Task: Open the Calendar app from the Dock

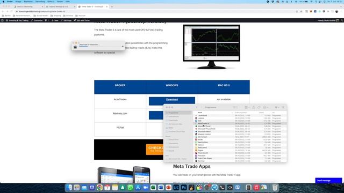Action: tap(107, 188)
